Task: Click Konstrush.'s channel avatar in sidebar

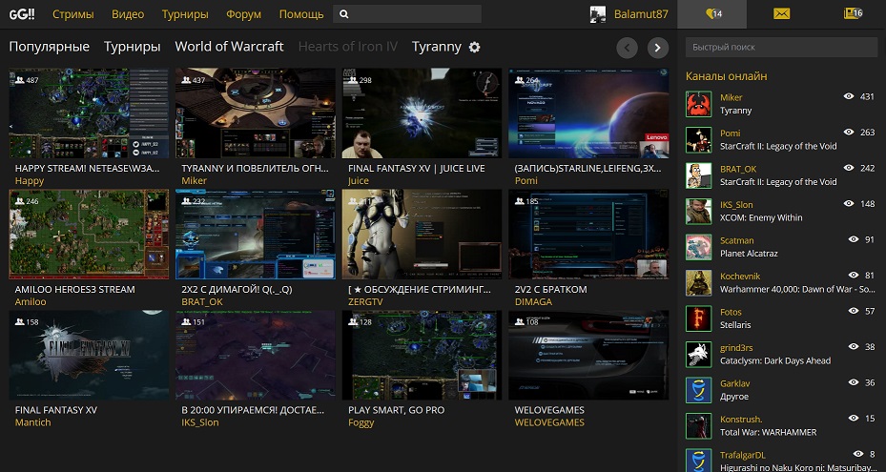Action: (698, 426)
